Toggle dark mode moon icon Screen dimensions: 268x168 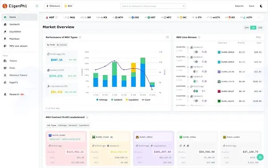261,6
